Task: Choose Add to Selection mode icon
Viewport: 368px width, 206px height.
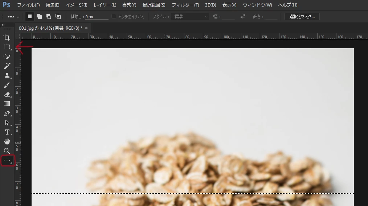Action: pyautogui.click(x=39, y=16)
